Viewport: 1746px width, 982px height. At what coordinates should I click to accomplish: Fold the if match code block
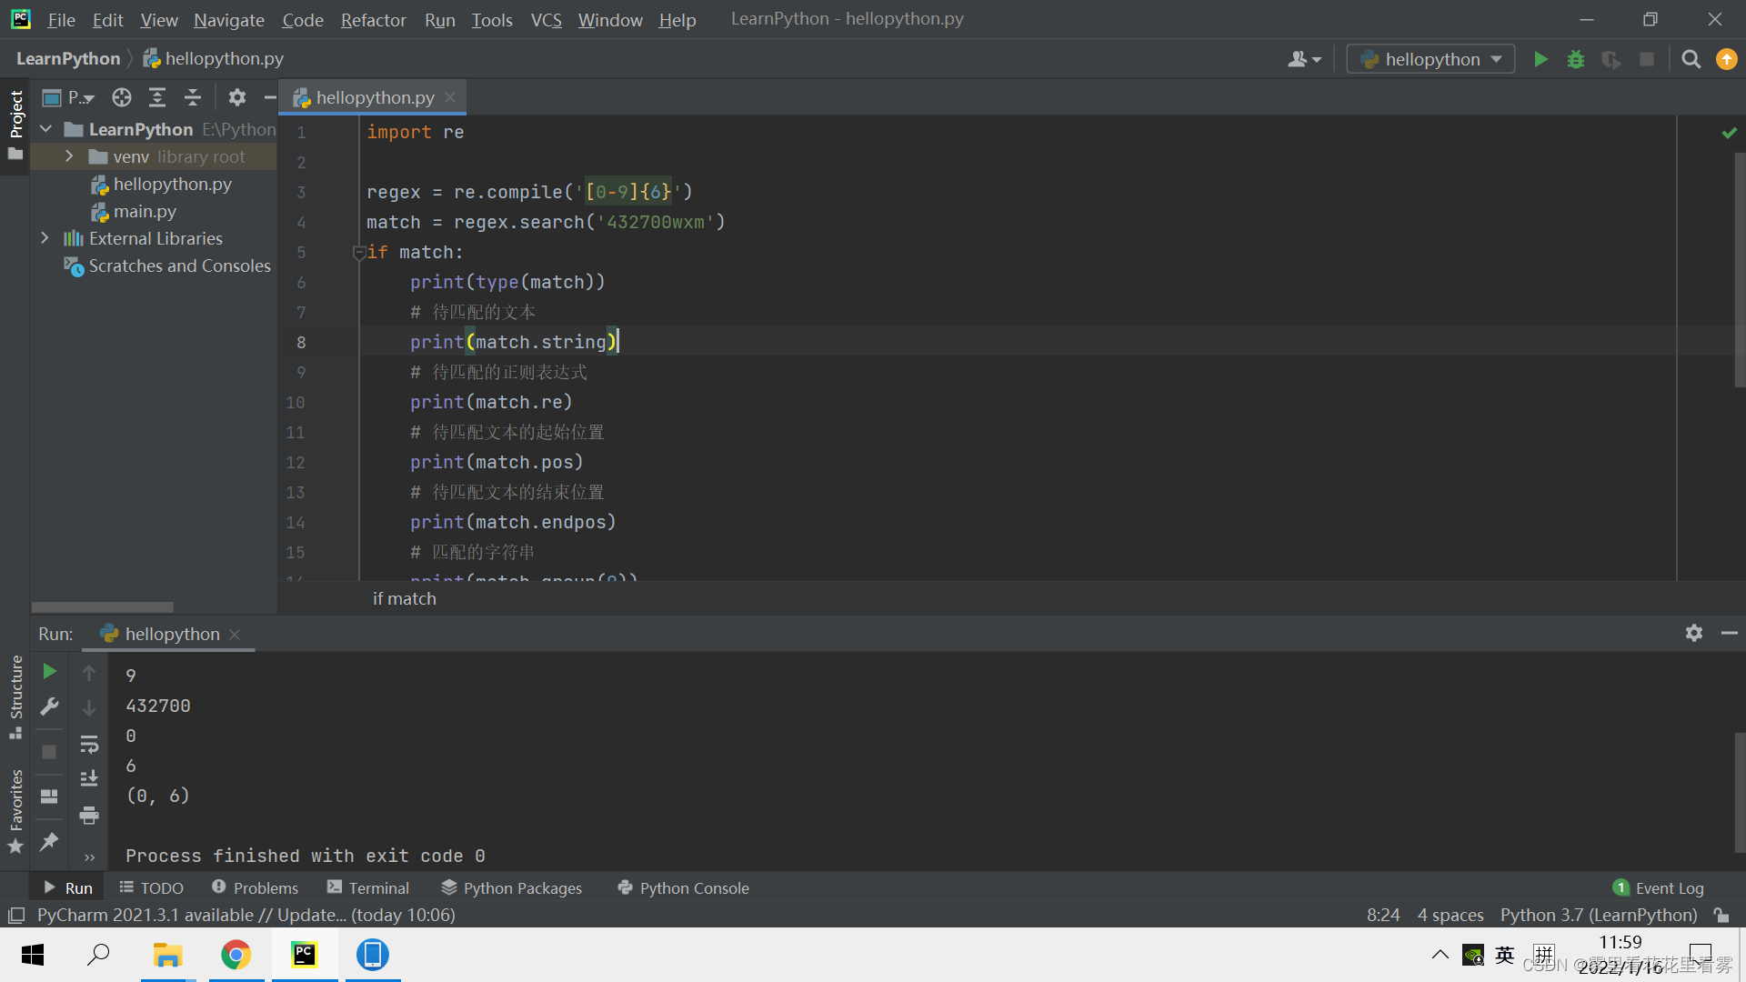(358, 252)
